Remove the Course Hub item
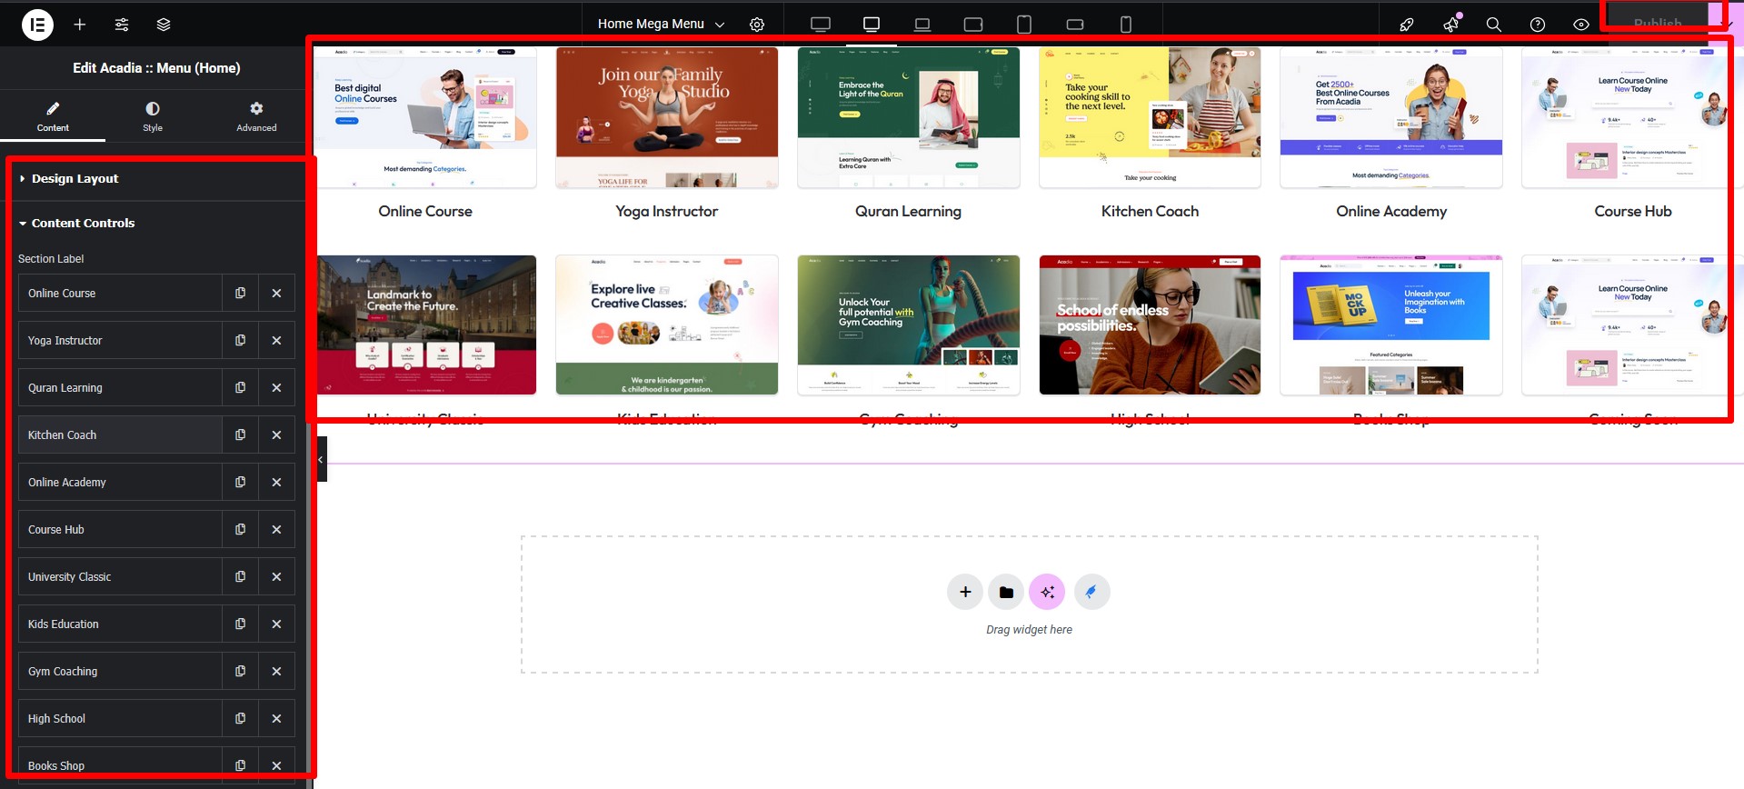The height and width of the screenshot is (789, 1744). click(x=277, y=530)
